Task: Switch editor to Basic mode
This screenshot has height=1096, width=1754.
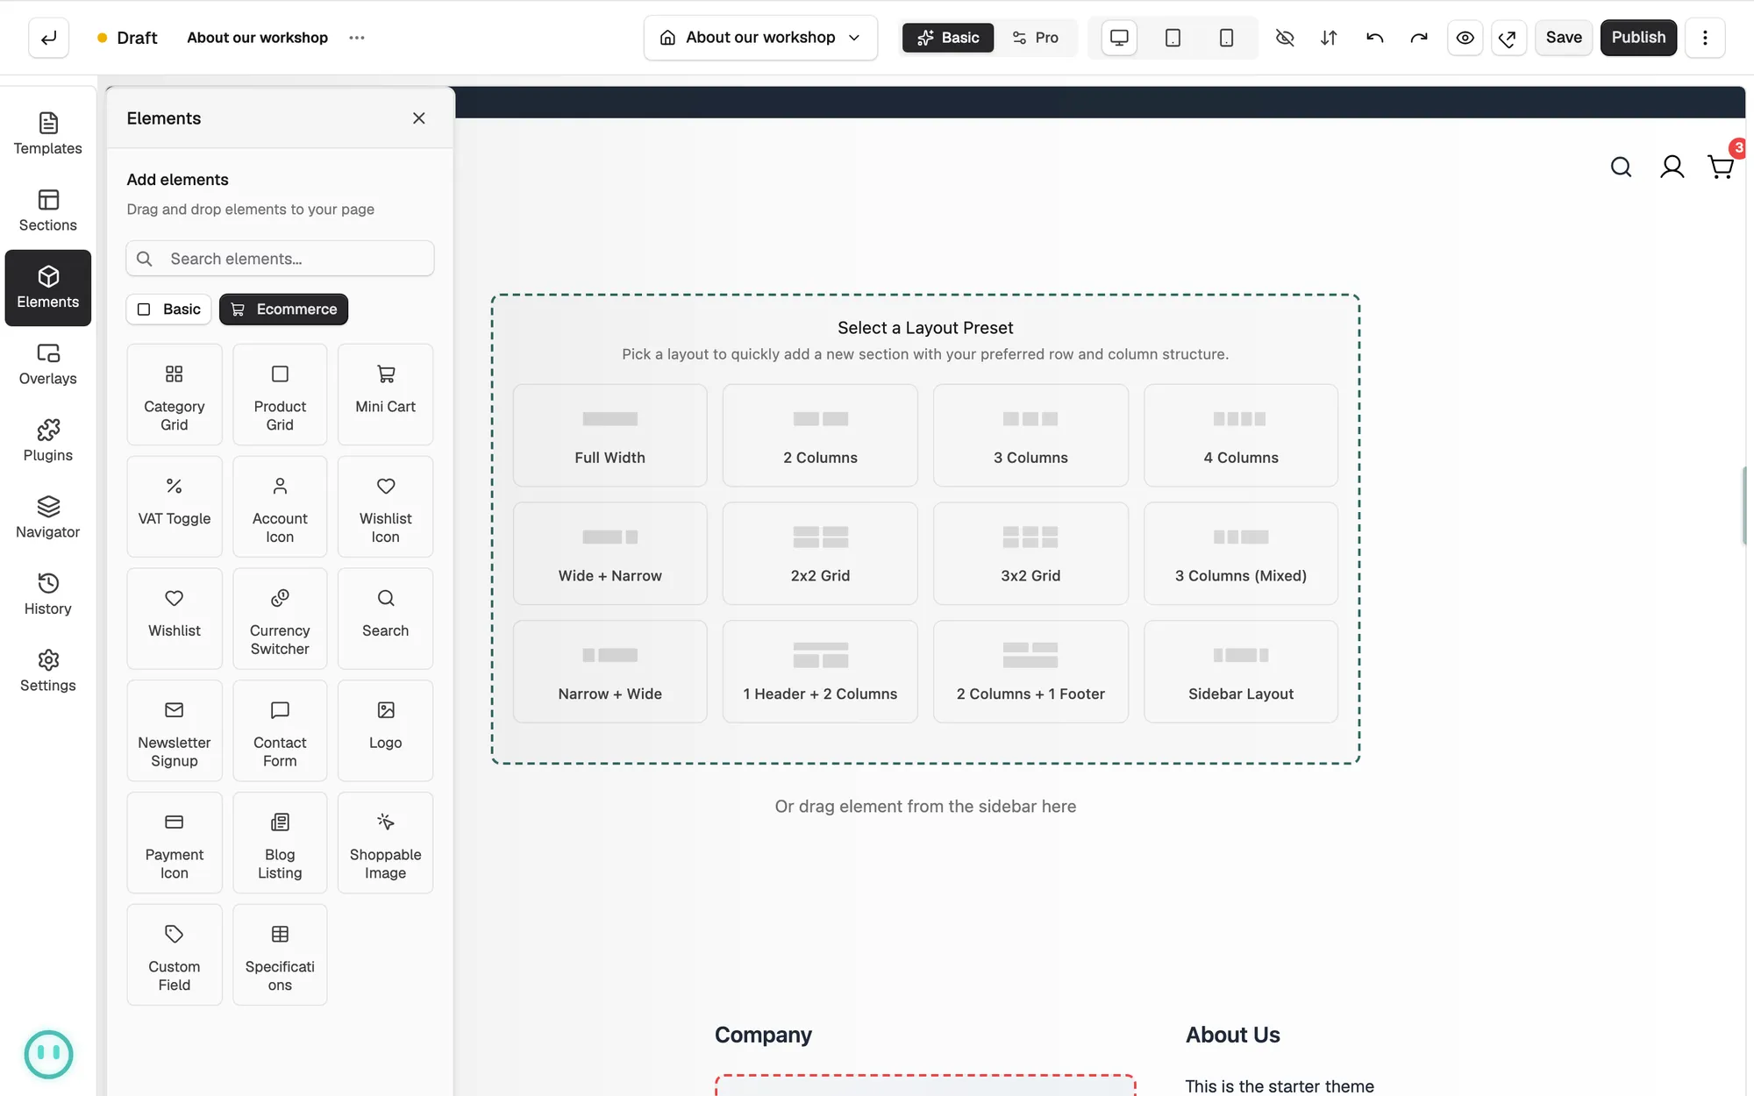Action: coord(948,38)
